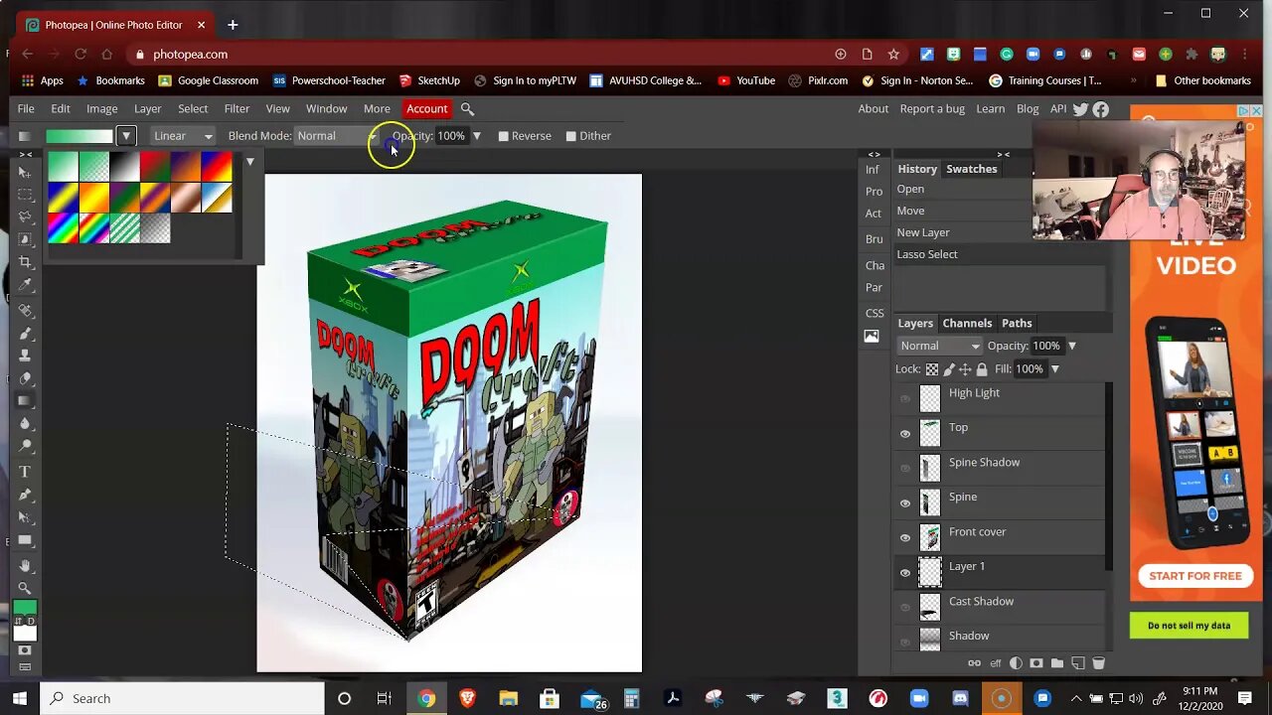Click the delete layer trash icon
The image size is (1272, 715).
pyautogui.click(x=1098, y=663)
